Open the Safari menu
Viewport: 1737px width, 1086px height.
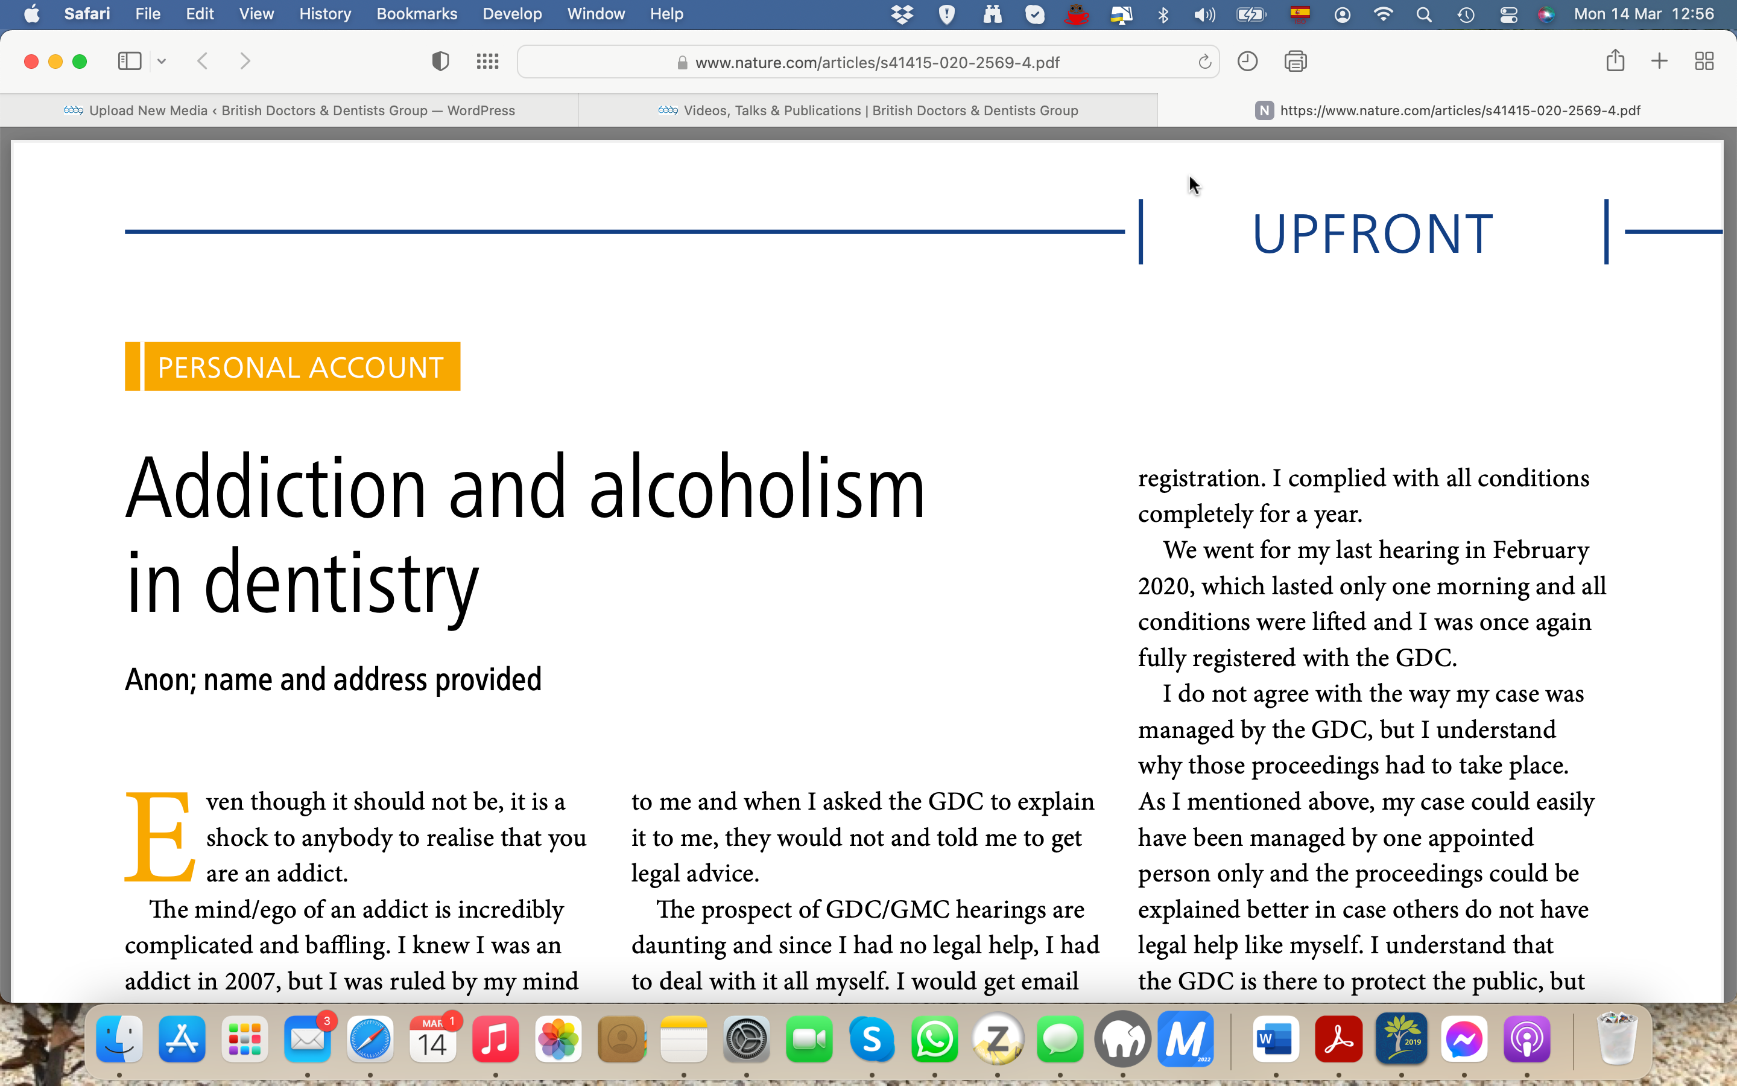87,14
